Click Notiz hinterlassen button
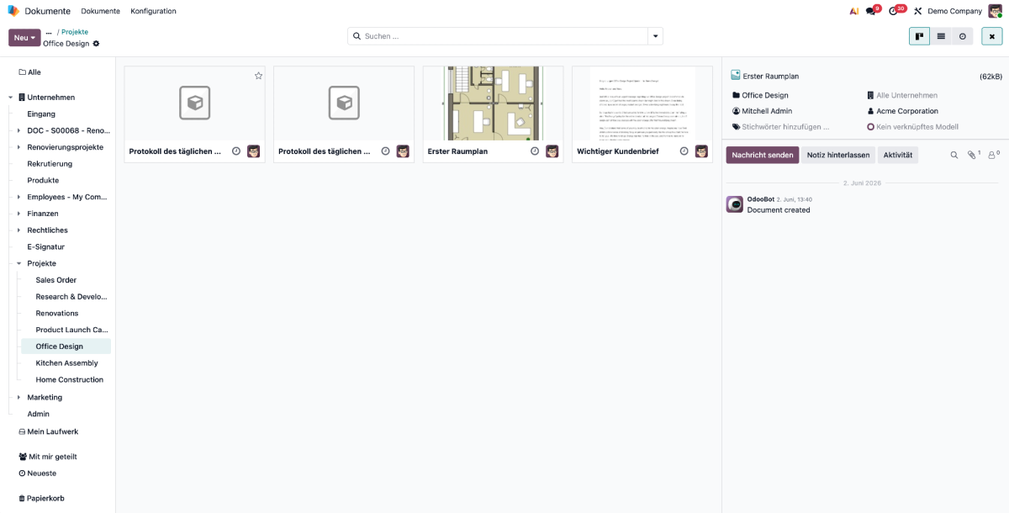The width and height of the screenshot is (1009, 513). point(838,155)
